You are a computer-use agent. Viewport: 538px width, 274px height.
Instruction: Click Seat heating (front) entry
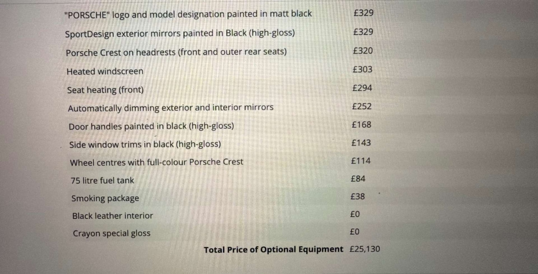105,90
